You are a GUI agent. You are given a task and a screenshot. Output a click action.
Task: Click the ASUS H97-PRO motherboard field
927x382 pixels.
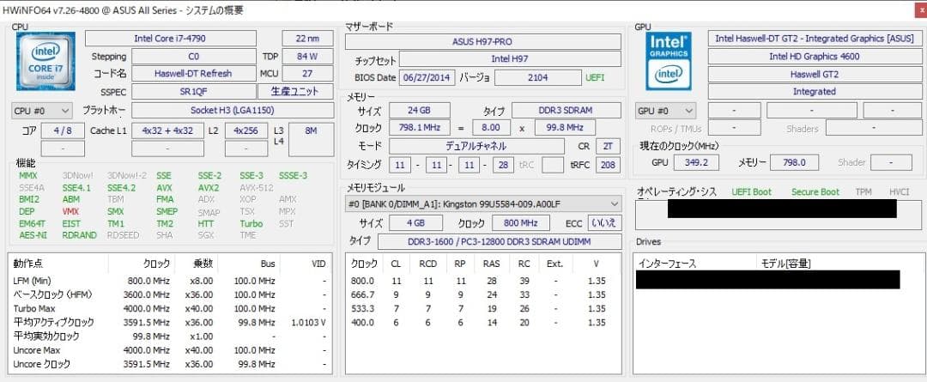483,41
